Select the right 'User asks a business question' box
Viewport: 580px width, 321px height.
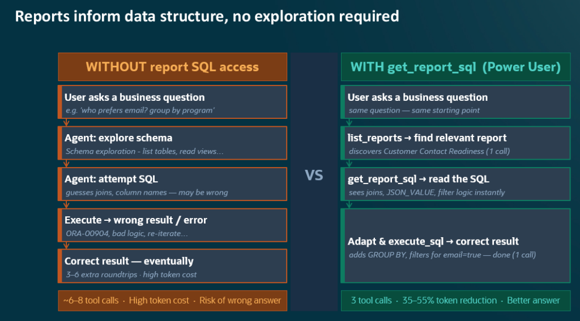[x=455, y=102]
